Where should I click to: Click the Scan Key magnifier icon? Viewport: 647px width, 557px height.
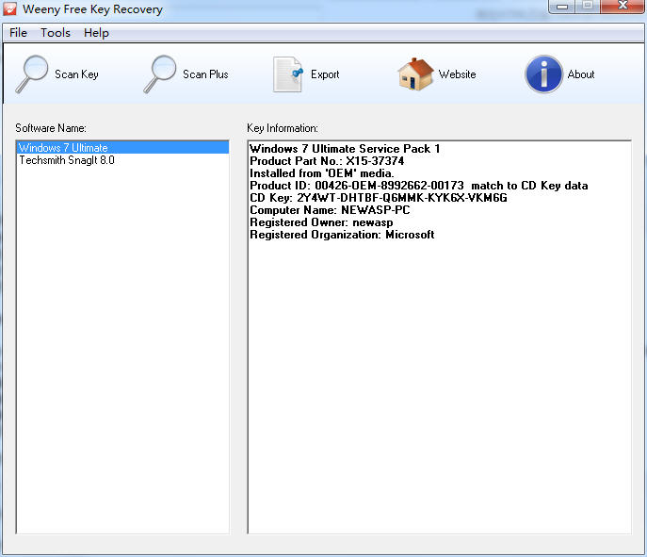click(32, 74)
